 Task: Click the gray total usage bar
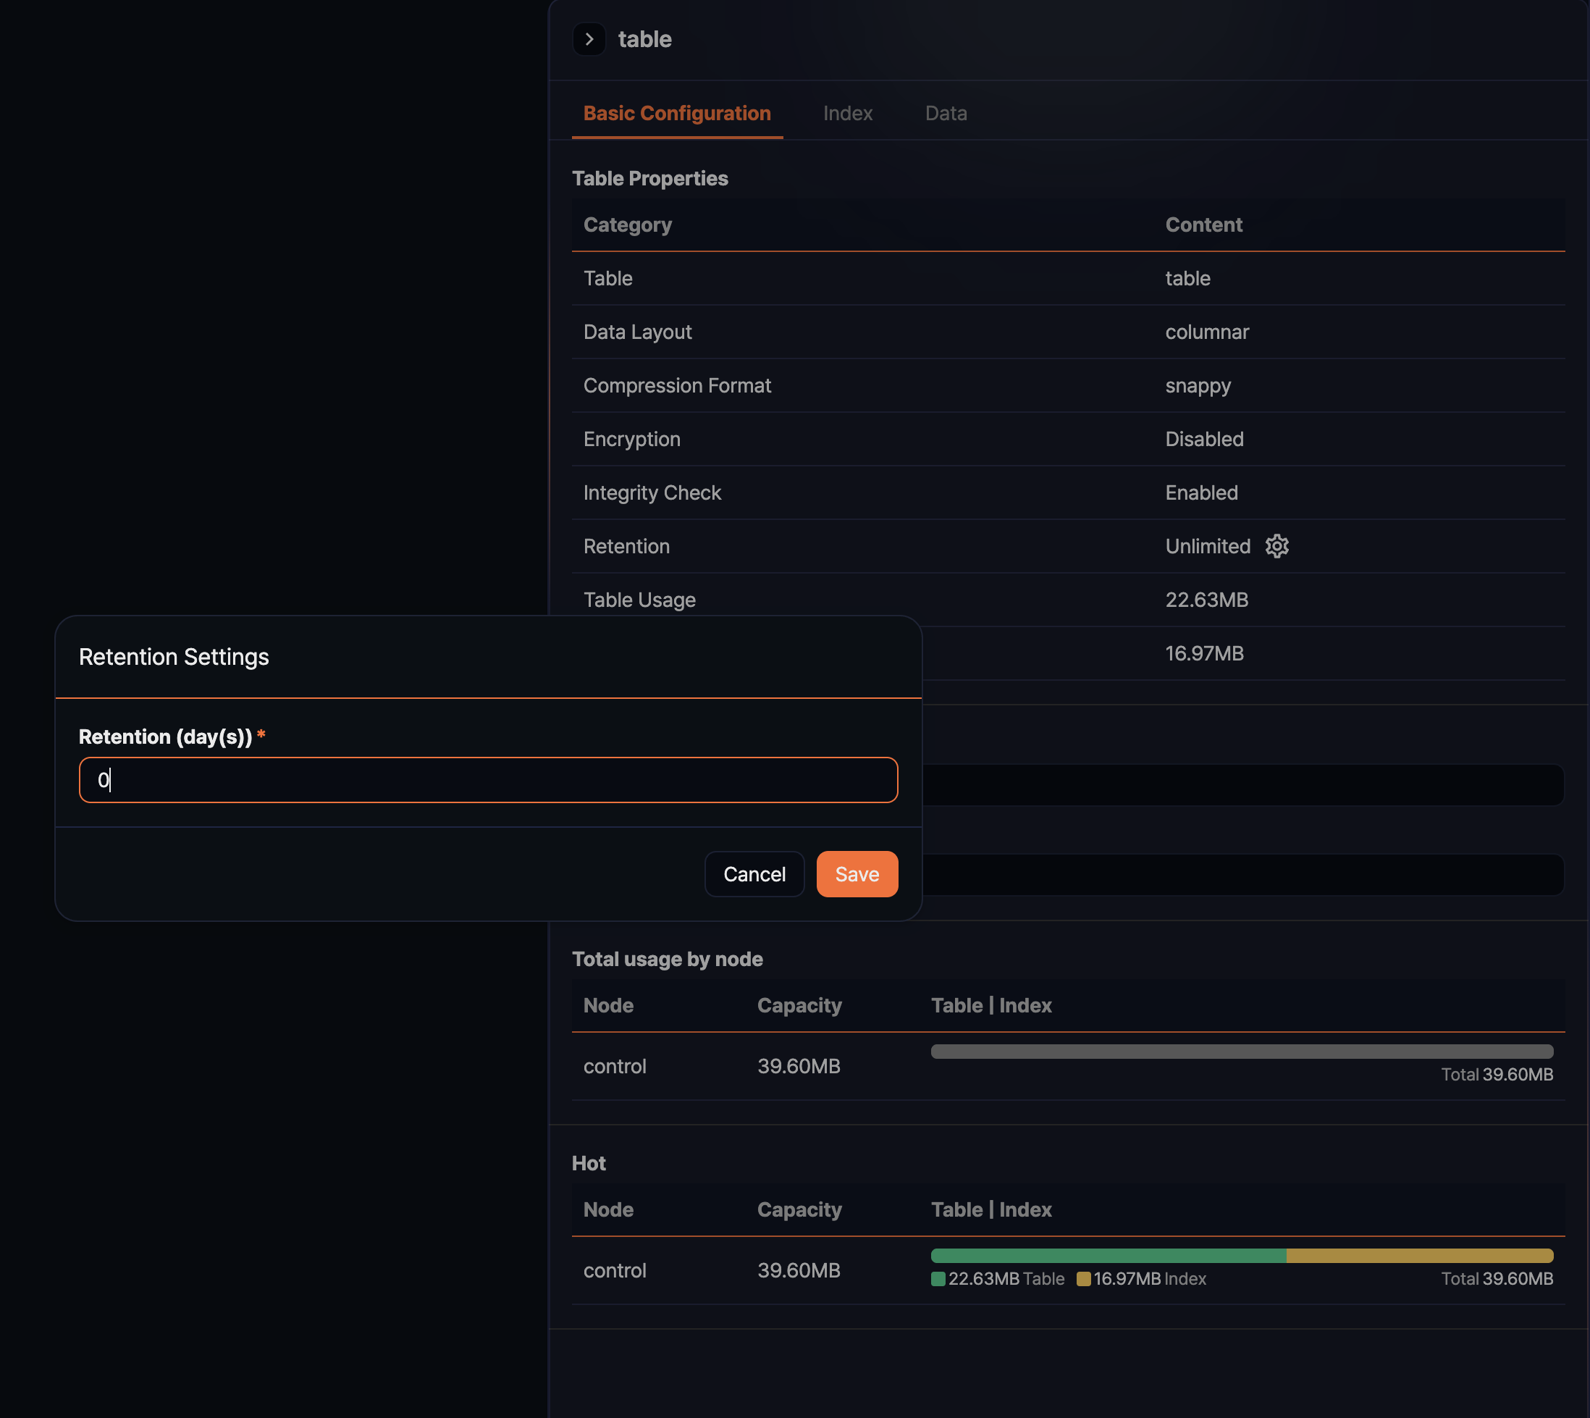(x=1241, y=1051)
